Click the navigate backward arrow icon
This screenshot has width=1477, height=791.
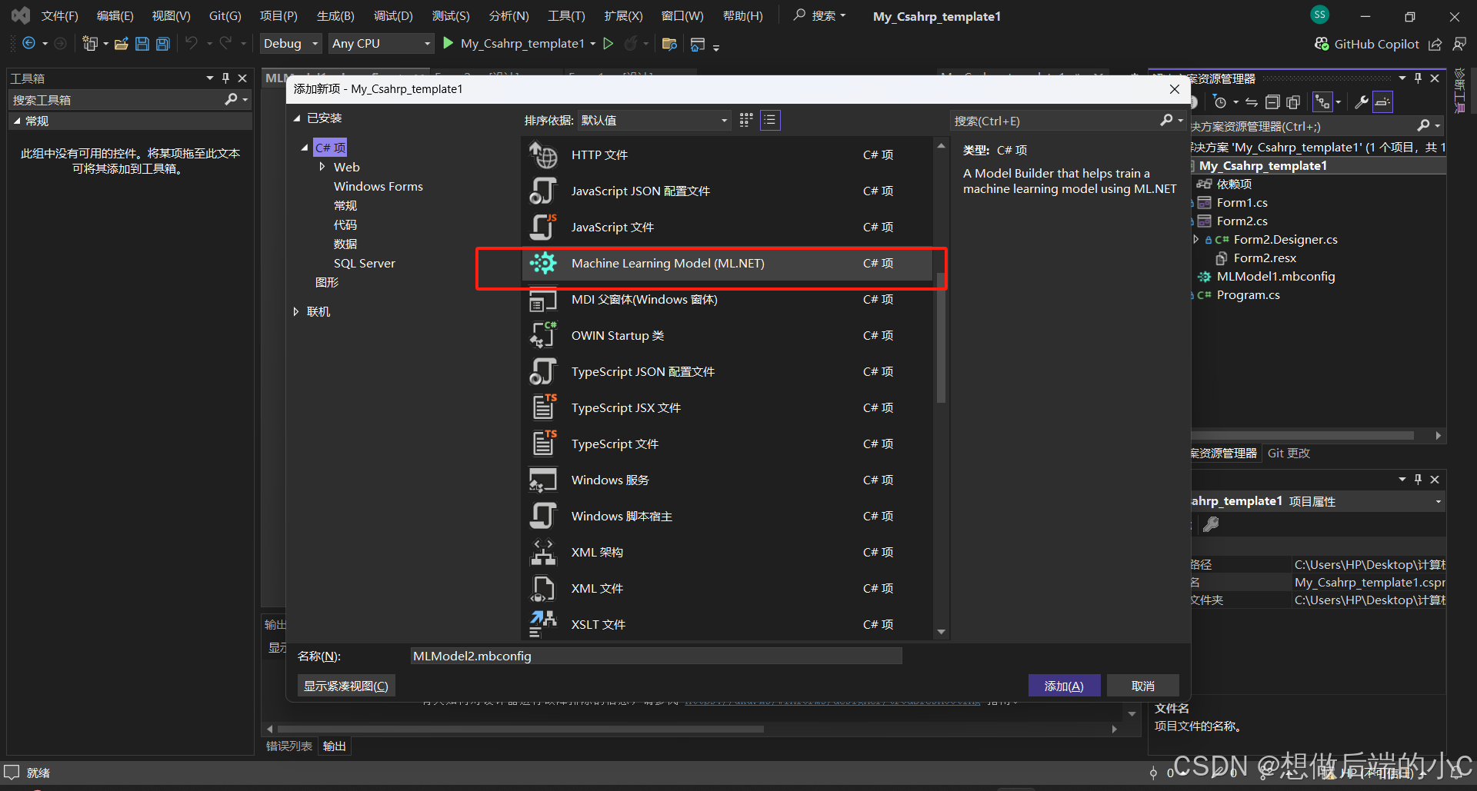pos(28,44)
